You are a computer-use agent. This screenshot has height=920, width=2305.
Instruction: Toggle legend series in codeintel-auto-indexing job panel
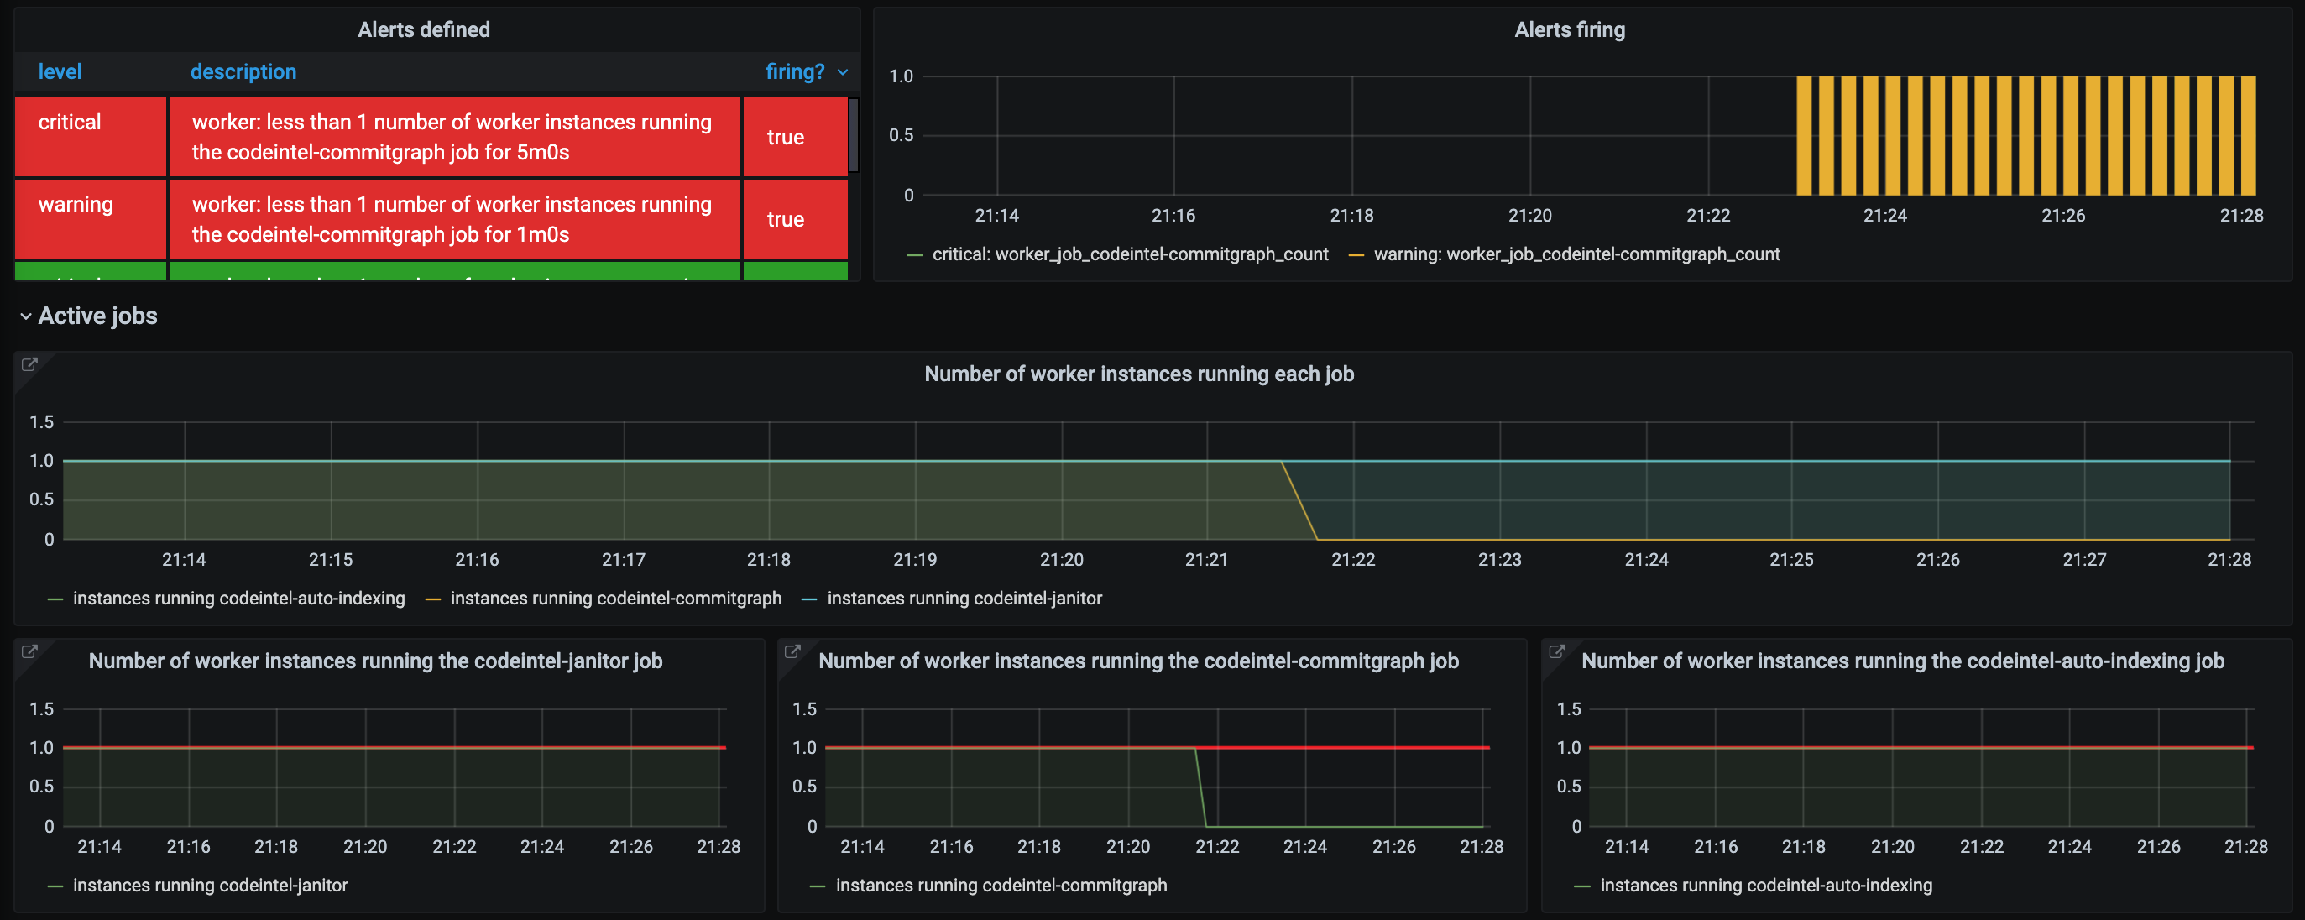point(1766,886)
